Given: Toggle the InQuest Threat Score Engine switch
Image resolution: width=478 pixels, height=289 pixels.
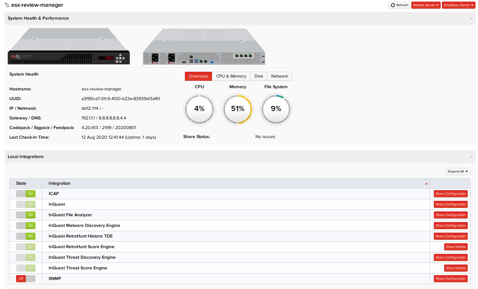Looking at the screenshot, I should tap(26, 268).
